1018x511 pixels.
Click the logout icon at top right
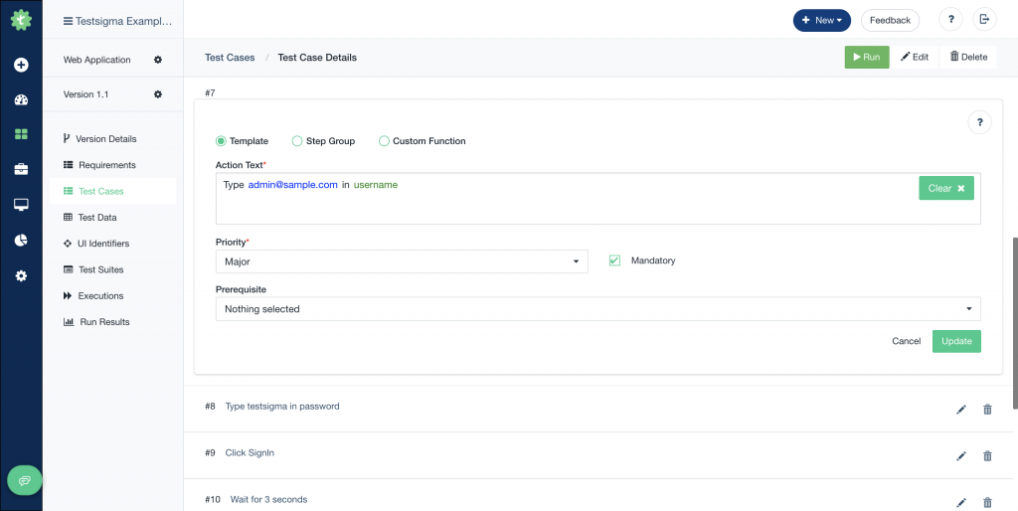(984, 20)
